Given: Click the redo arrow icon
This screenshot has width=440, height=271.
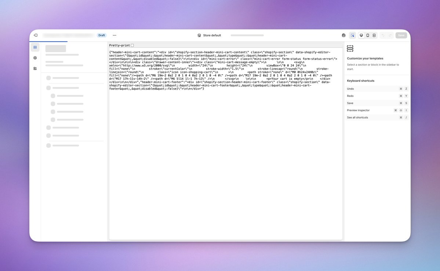Looking at the screenshot, I should tap(390, 35).
